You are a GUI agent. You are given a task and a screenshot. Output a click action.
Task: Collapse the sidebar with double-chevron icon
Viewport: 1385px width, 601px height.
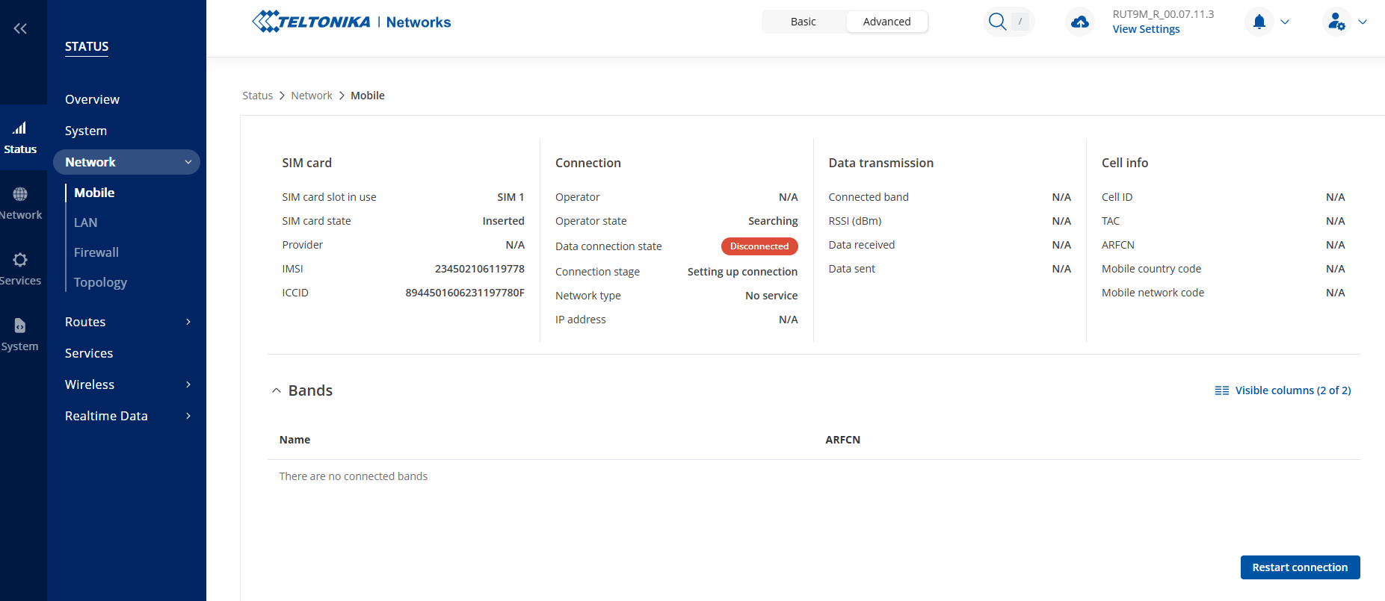[20, 28]
